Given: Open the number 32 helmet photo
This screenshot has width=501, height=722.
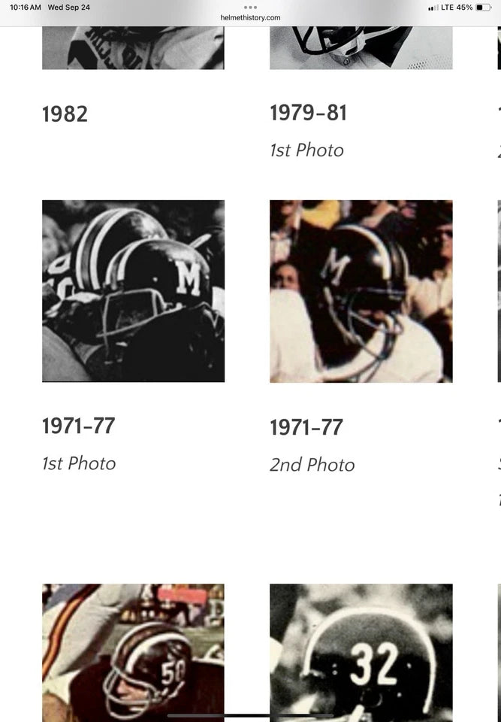Looking at the screenshot, I should pyautogui.click(x=361, y=651).
